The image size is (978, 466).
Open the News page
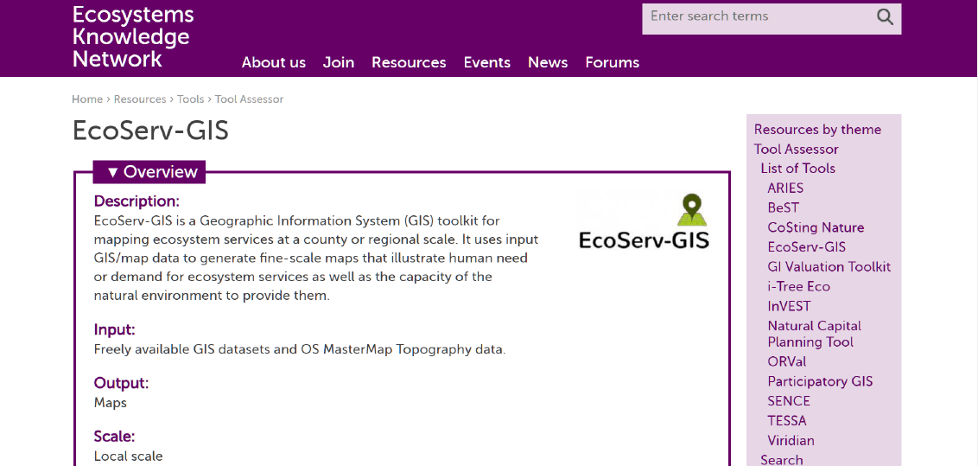[548, 62]
